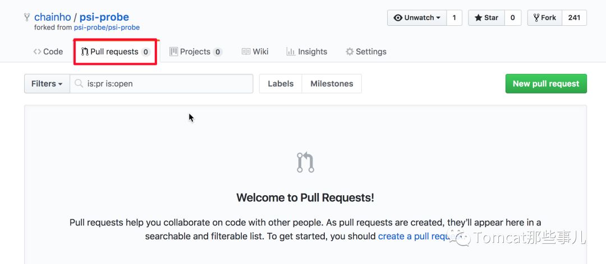Screen dimensions: 606x264
Task: Click the star icon in Star button
Action: pos(479,18)
